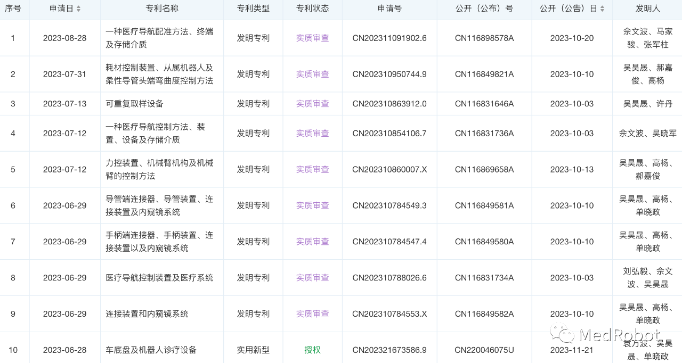Viewport: 682px width, 363px height.
Task: Click the 实用新型 type cell in row 10
Action: pyautogui.click(x=253, y=350)
